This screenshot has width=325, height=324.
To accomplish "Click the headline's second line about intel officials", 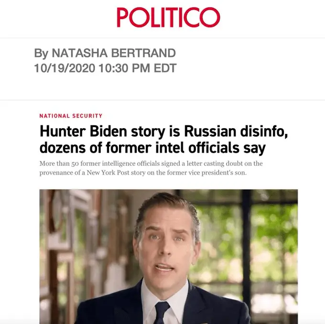I will (x=152, y=148).
